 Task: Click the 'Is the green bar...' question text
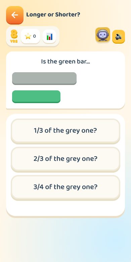tap(65, 62)
